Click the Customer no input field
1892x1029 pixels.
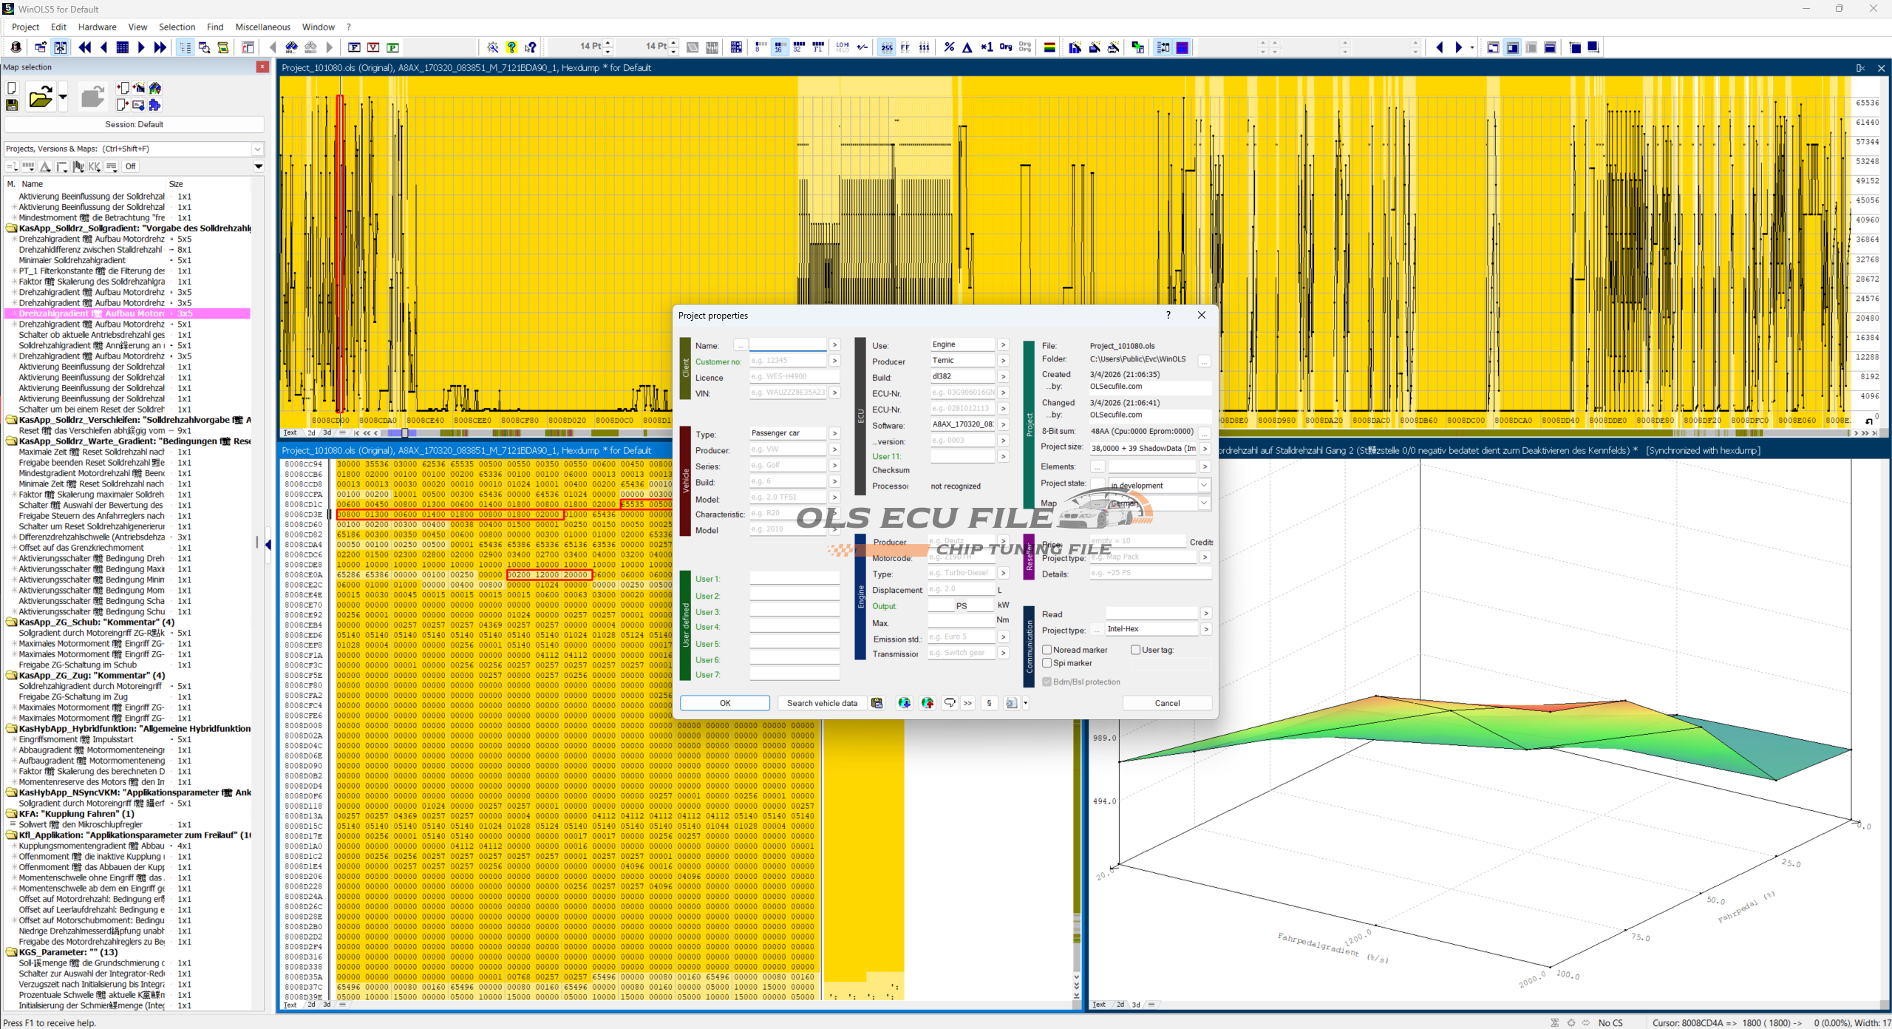coord(787,361)
